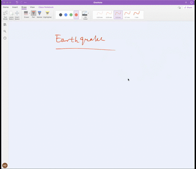Click the notification bell in title bar

pos(186,2)
